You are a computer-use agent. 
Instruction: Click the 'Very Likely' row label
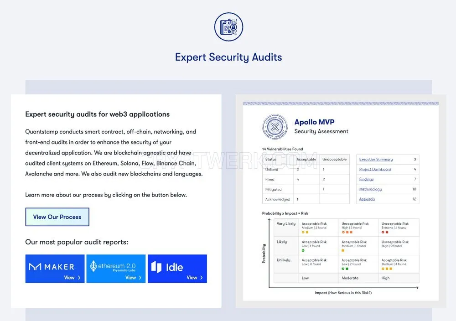click(x=286, y=223)
